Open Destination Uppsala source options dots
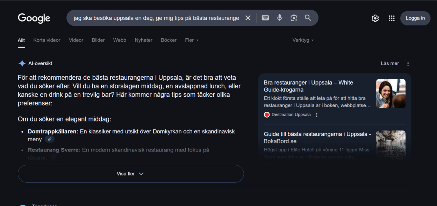437x206 pixels. point(317,115)
